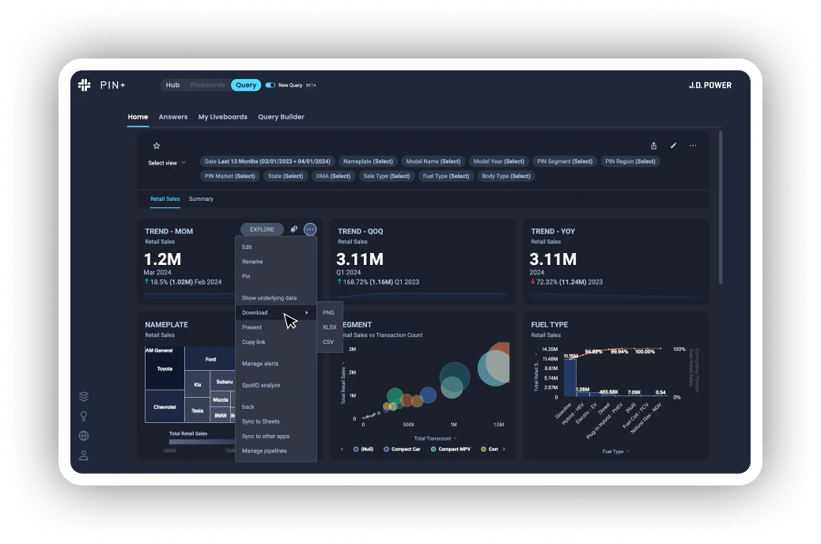Click the PIN+ logo icon
Screen dimensions: 821x544
point(85,85)
